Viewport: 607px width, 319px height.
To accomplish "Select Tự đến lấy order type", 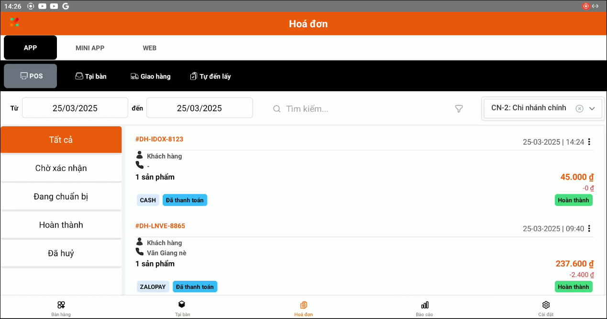I will click(x=210, y=76).
